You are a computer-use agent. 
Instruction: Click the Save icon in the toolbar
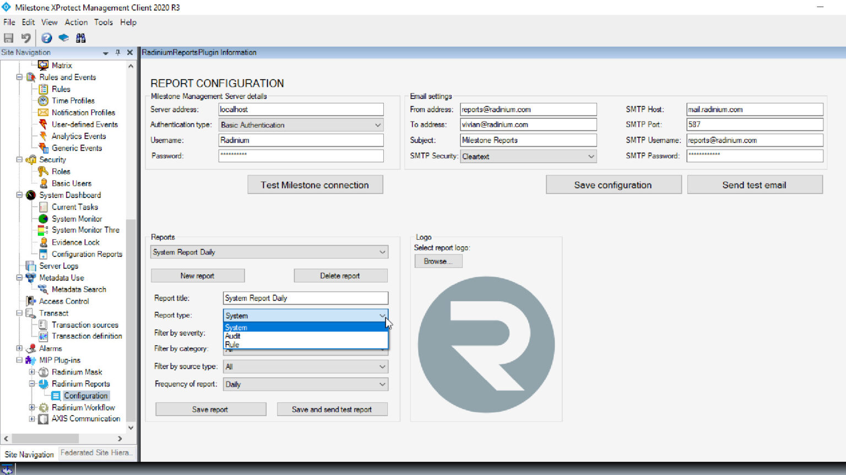(8, 38)
